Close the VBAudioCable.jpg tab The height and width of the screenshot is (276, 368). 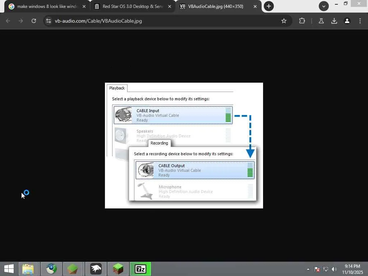pyautogui.click(x=255, y=6)
